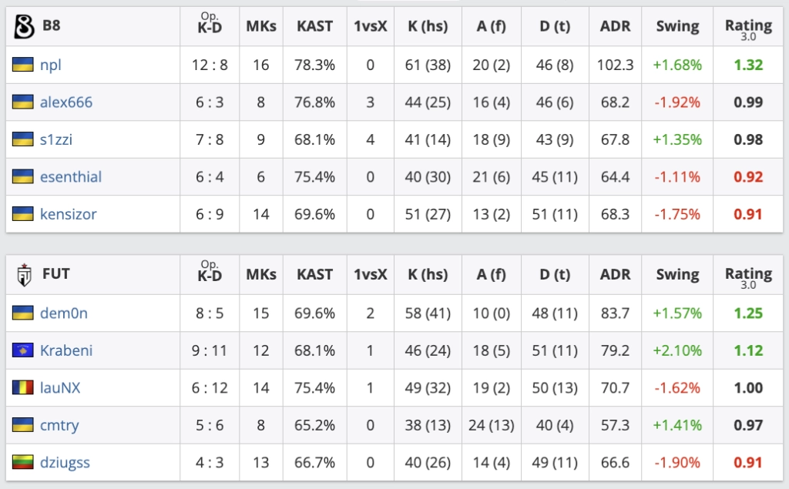789x489 pixels.
Task: Click the Kosovo flag beside Krabeni
Action: (x=22, y=350)
